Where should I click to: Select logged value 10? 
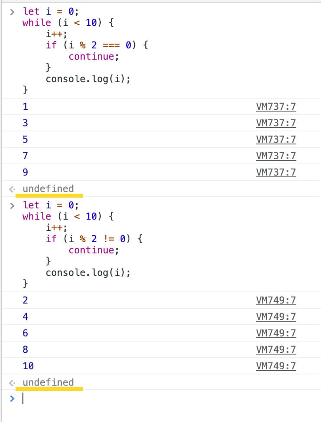(x=28, y=366)
